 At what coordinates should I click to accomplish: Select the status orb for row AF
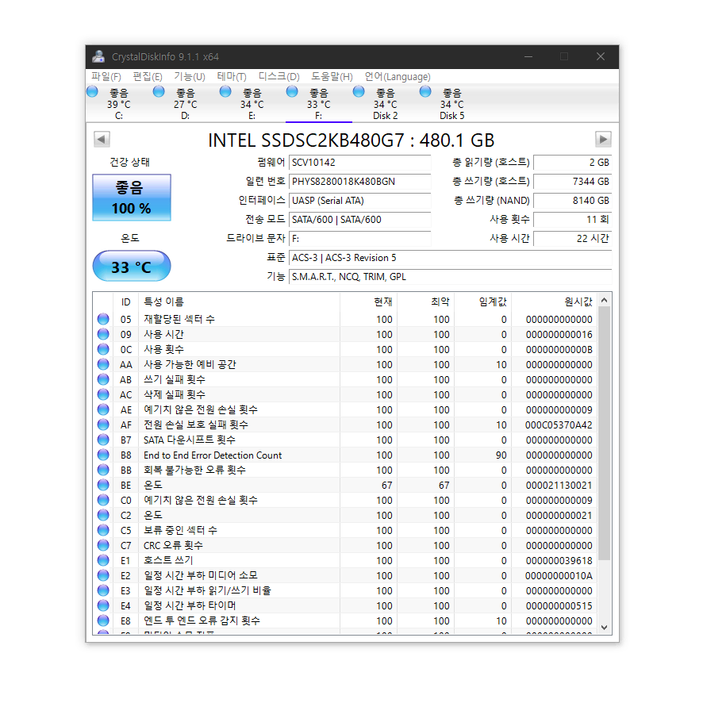tap(103, 424)
